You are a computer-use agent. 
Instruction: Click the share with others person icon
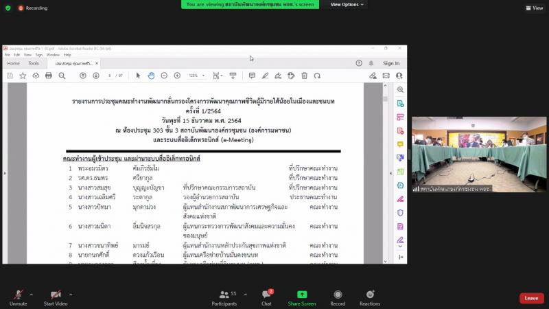399,76
